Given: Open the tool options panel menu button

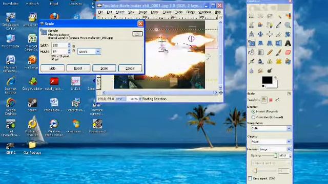Looking at the screenshot, I should point(289,94).
